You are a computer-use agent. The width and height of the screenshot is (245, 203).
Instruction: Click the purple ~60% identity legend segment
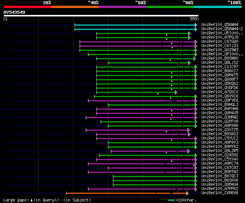(122, 7)
